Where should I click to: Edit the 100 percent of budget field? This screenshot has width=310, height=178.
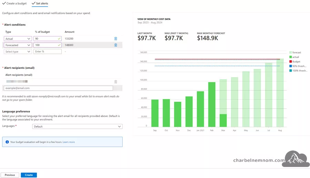coord(48,45)
